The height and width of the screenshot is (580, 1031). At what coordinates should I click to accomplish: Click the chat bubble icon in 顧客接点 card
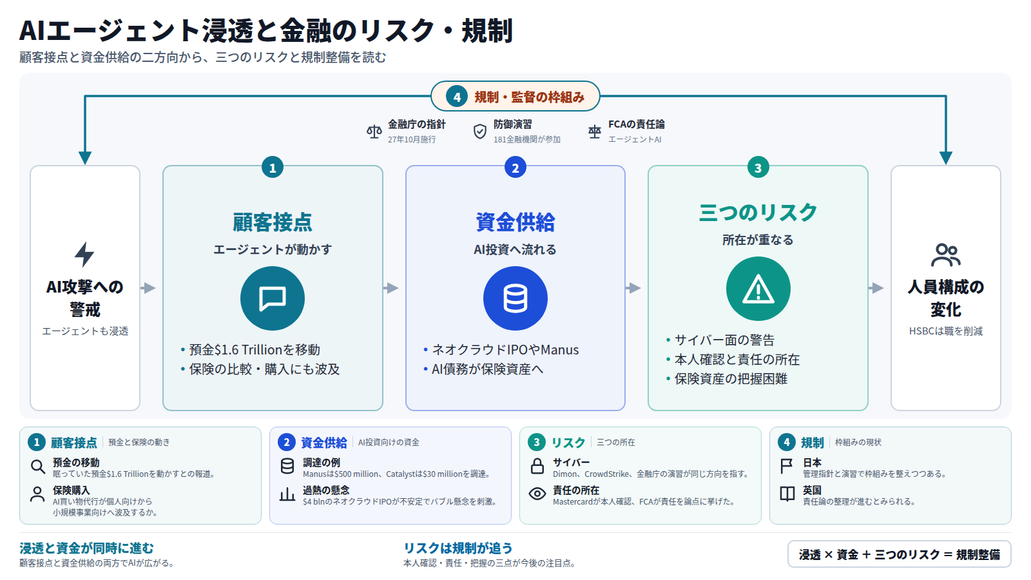click(x=273, y=298)
